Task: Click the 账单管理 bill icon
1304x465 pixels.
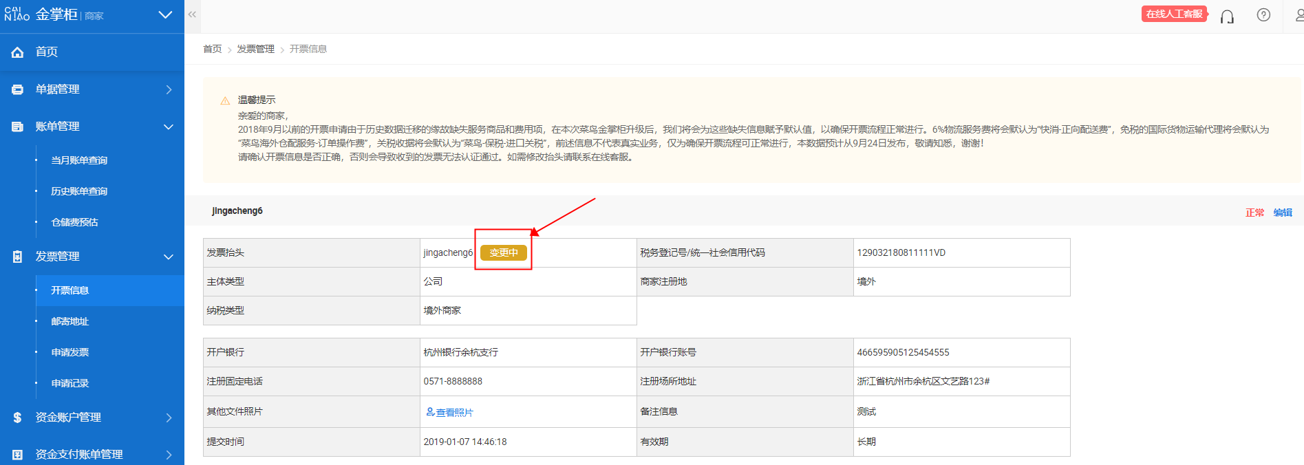Action: click(x=18, y=127)
